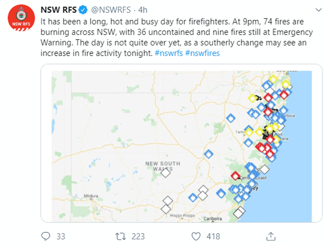Open the #nswrfs hashtag link

169,53
